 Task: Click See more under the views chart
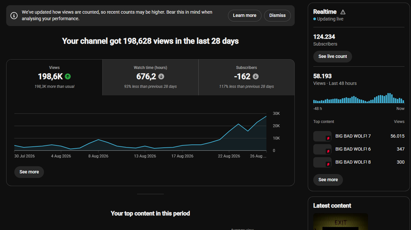[x=29, y=172]
